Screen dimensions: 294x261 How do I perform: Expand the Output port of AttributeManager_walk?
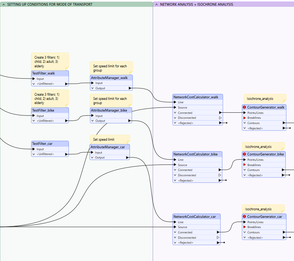[x=92, y=88]
